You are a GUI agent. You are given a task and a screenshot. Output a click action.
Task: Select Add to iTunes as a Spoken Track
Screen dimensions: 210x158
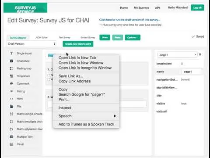[86, 124]
